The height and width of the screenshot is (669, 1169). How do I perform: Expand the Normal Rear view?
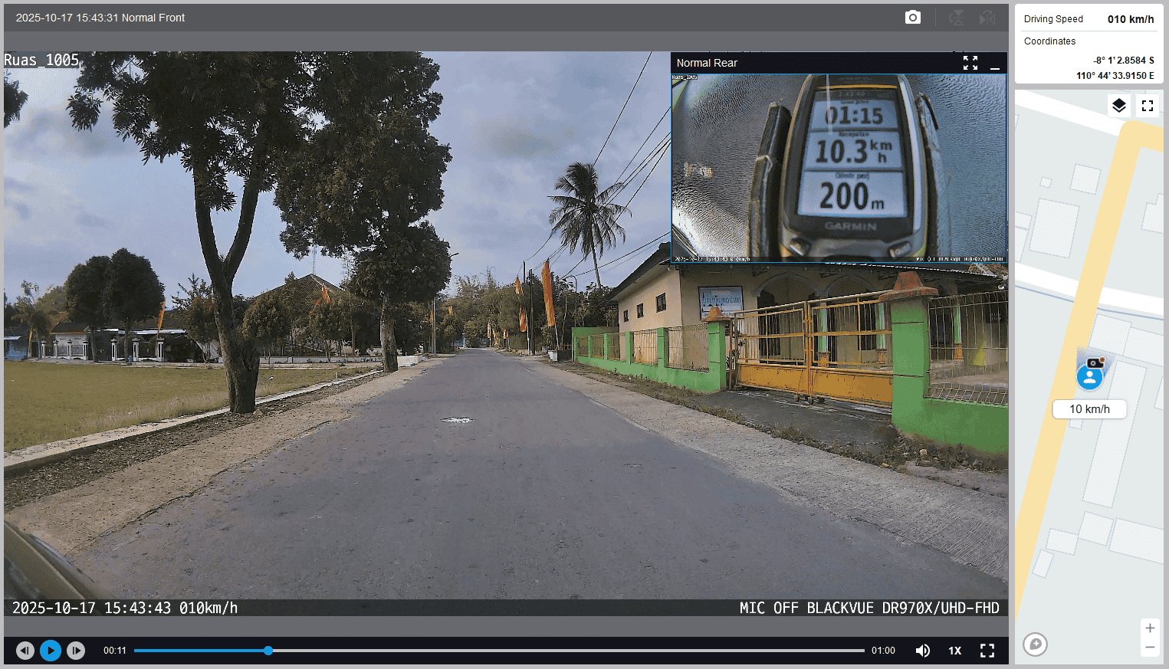coord(970,63)
